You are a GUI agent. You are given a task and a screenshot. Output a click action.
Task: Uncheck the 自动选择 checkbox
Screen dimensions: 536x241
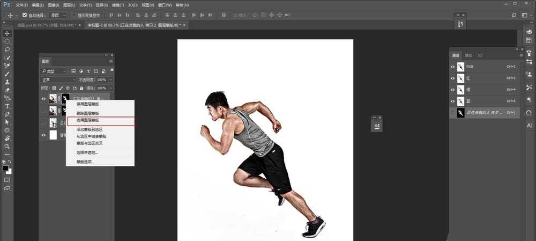[x=25, y=15]
